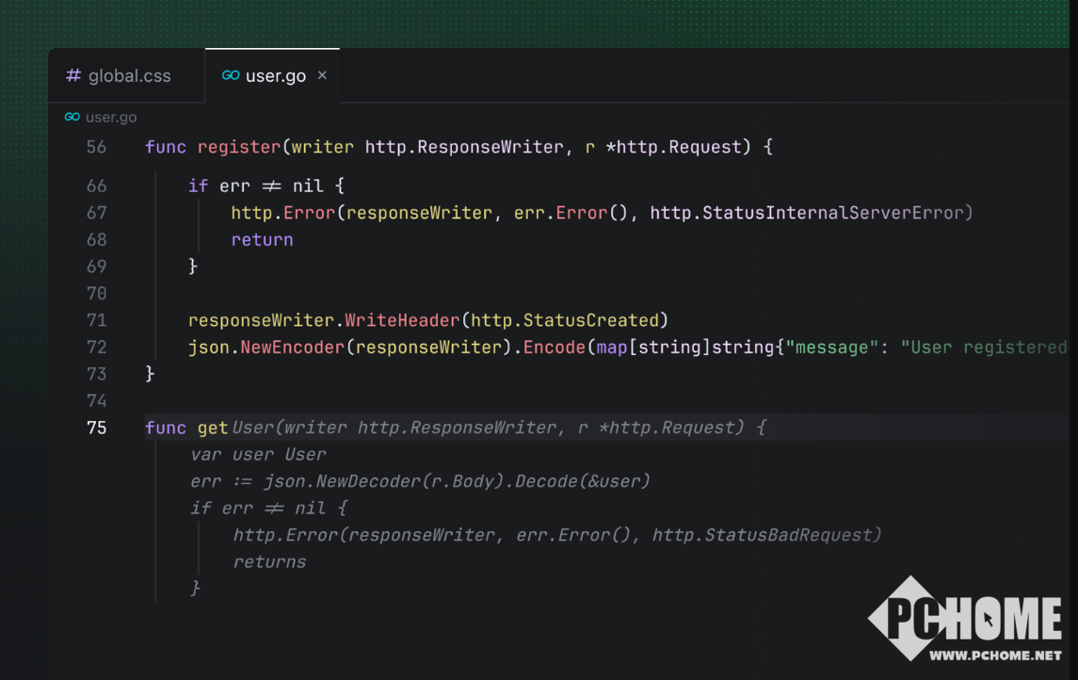
Task: Click the hash icon on global.css tab
Action: click(x=73, y=75)
